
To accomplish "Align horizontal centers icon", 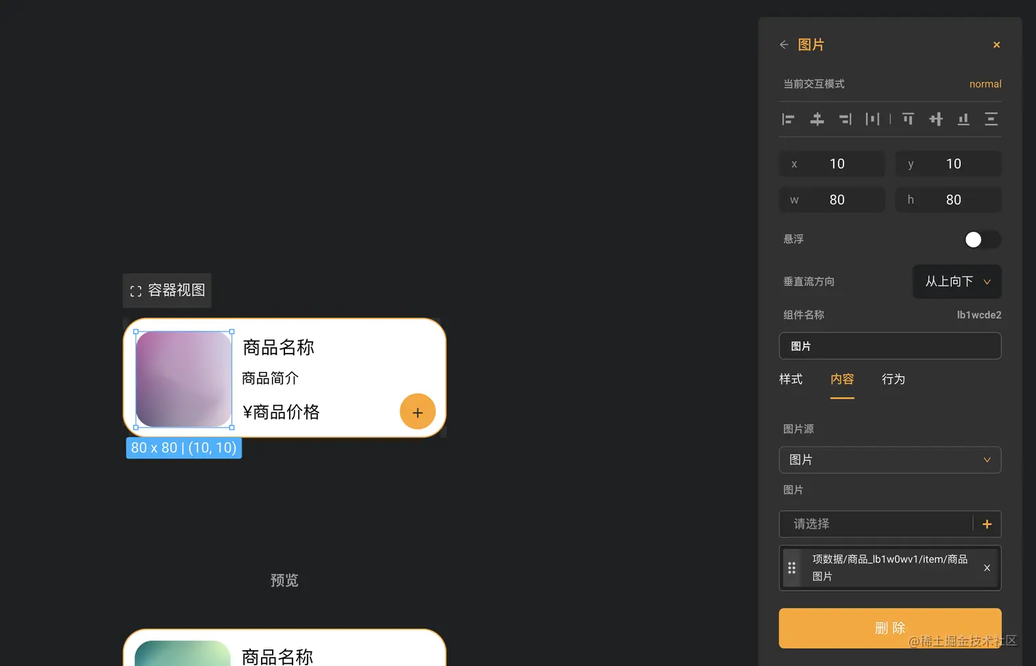I will (817, 119).
